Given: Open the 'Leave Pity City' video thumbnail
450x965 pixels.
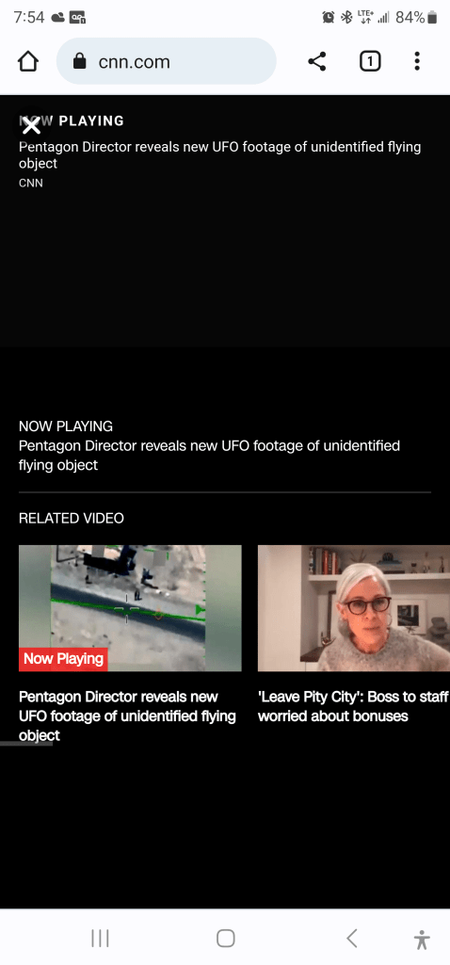Looking at the screenshot, I should click(x=354, y=608).
